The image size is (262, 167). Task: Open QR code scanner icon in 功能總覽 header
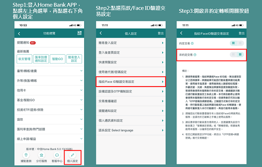pyautogui.click(x=79, y=33)
